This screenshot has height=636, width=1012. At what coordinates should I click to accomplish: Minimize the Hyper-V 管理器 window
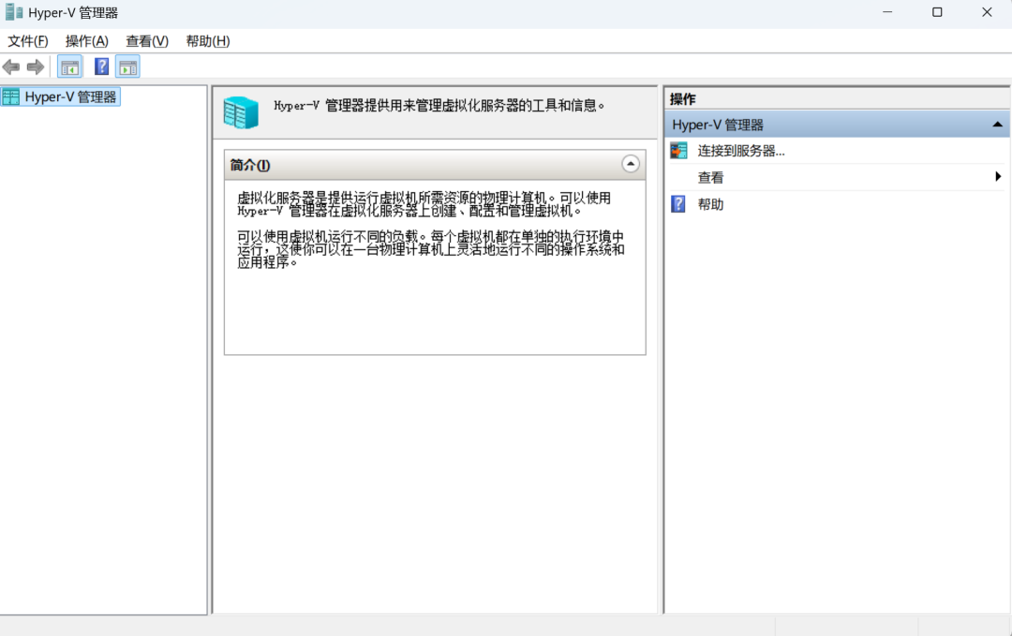click(887, 12)
